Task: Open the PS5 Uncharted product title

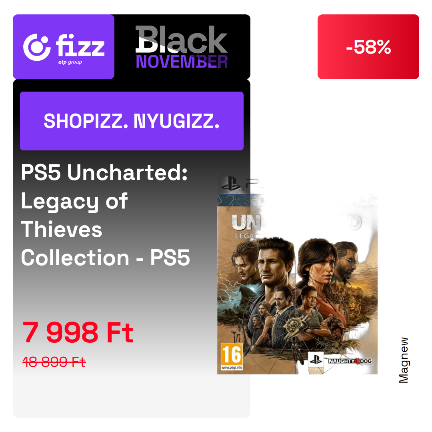Action: pyautogui.click(x=106, y=215)
